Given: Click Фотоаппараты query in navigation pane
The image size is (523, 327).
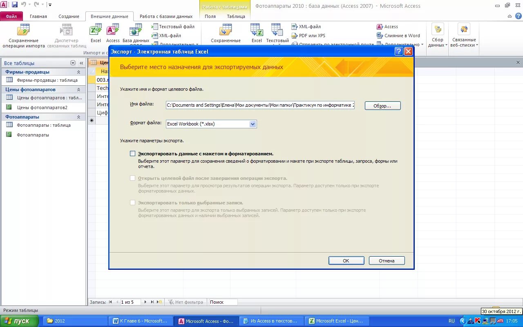Looking at the screenshot, I should point(43,134).
